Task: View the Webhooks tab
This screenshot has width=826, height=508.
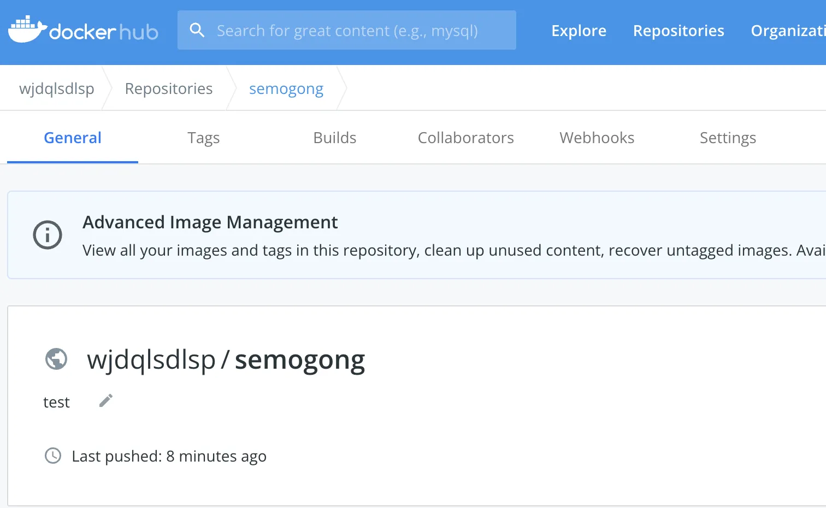Action: pyautogui.click(x=597, y=138)
